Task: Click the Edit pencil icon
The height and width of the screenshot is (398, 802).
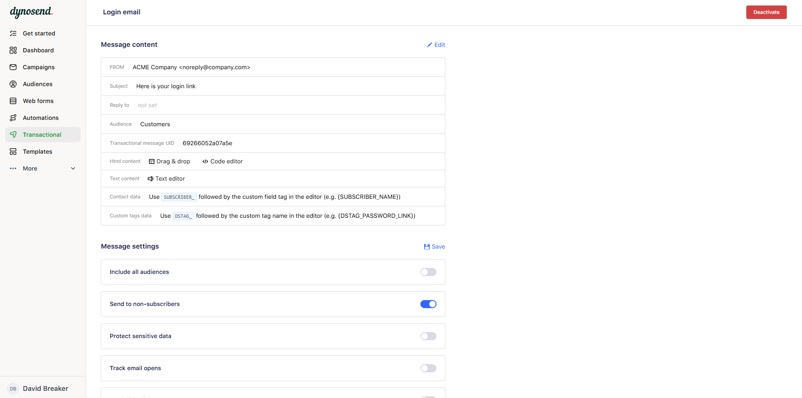Action: [x=430, y=45]
